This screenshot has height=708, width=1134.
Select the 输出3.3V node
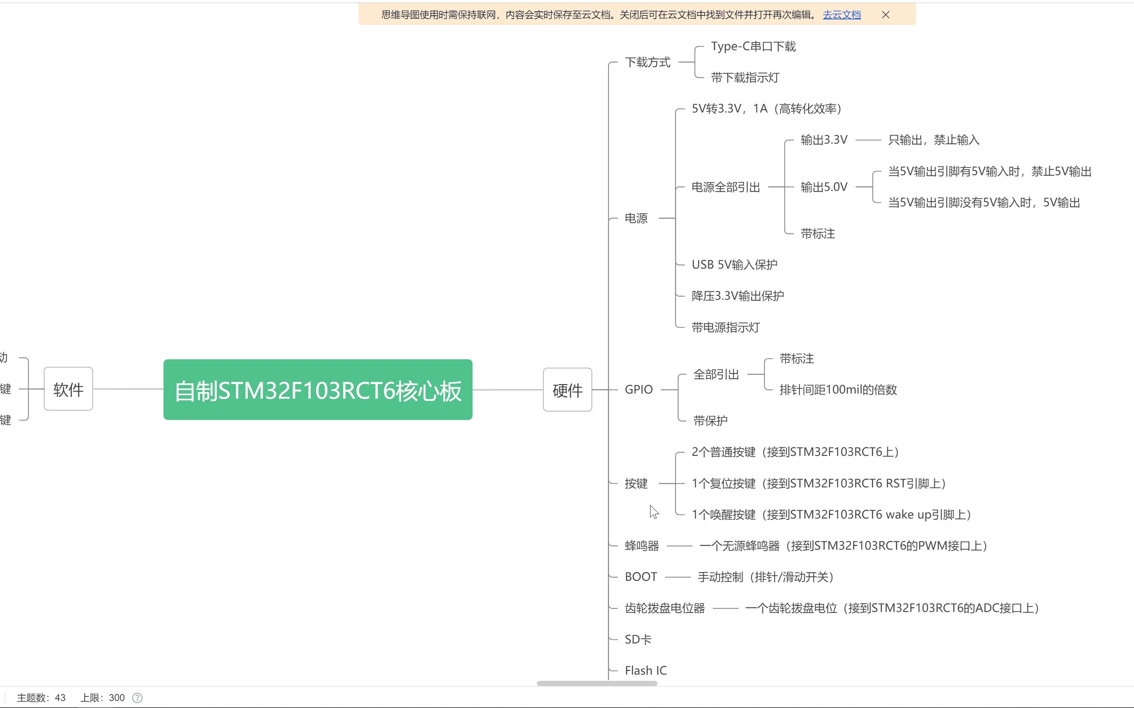[823, 139]
